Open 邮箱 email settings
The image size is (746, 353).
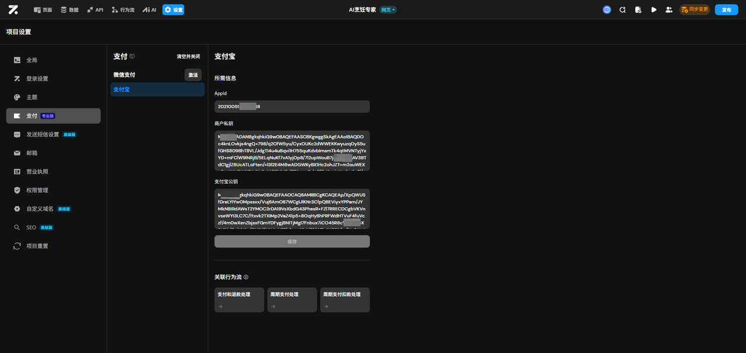(53, 153)
